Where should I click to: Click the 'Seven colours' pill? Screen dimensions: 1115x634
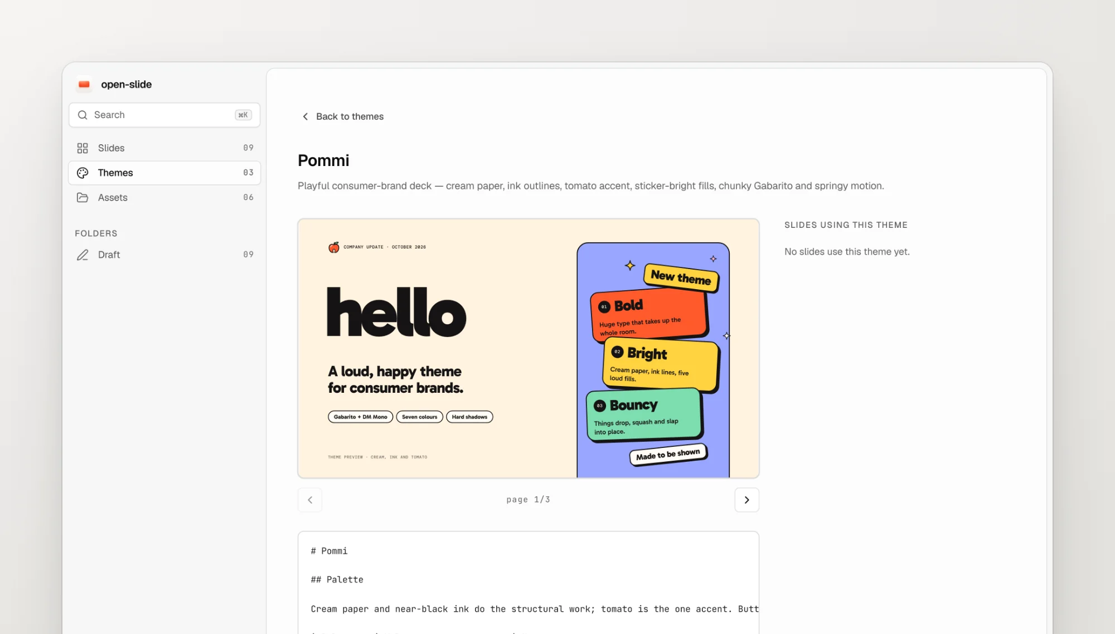coord(419,417)
